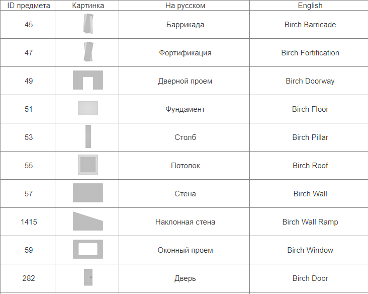The image size is (368, 294).
Task: Click the Birch Wall Ramp picture
Action: [x=87, y=222]
